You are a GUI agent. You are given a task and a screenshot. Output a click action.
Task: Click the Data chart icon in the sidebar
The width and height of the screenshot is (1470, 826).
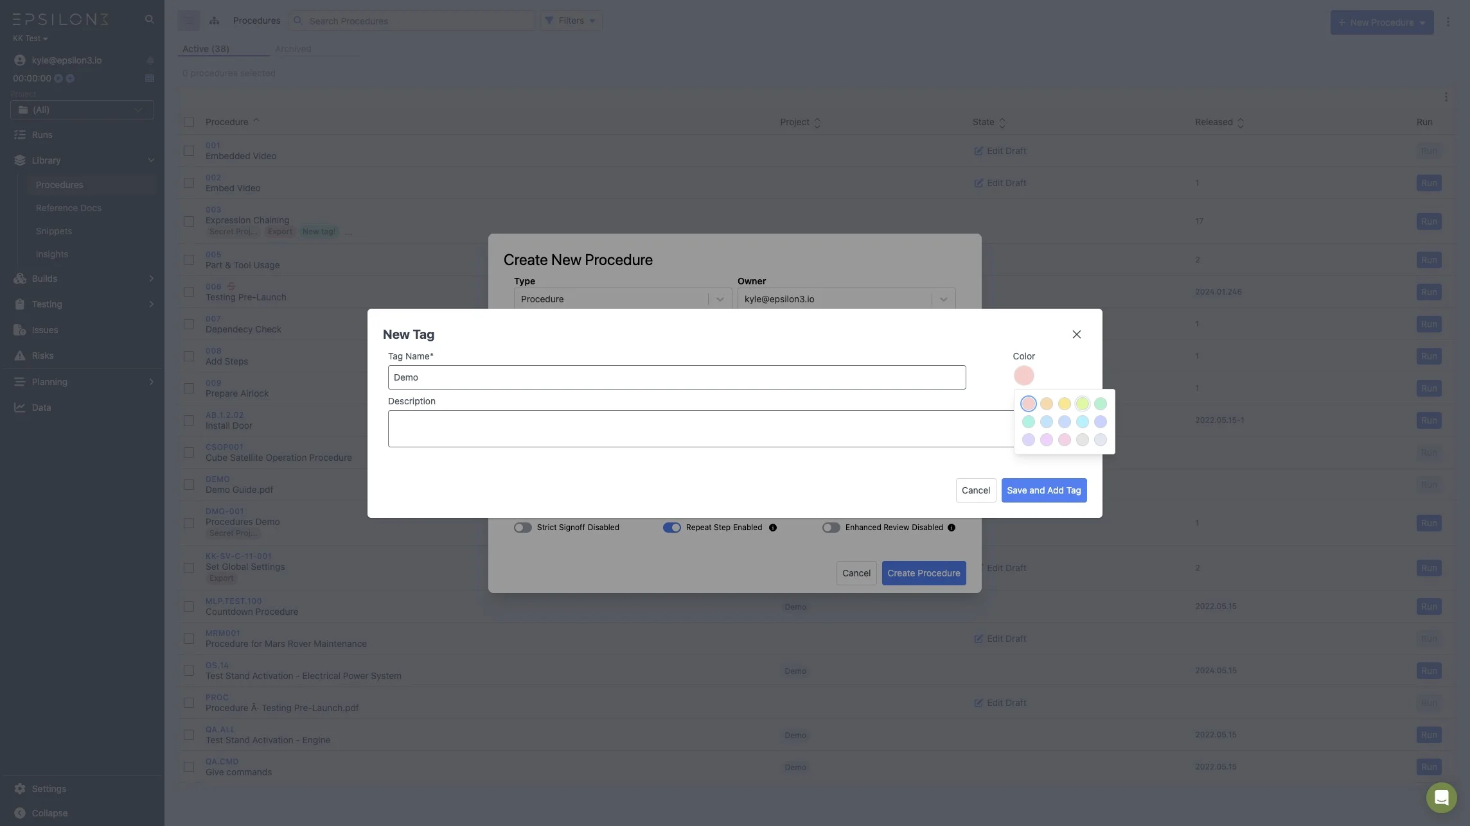pyautogui.click(x=20, y=408)
